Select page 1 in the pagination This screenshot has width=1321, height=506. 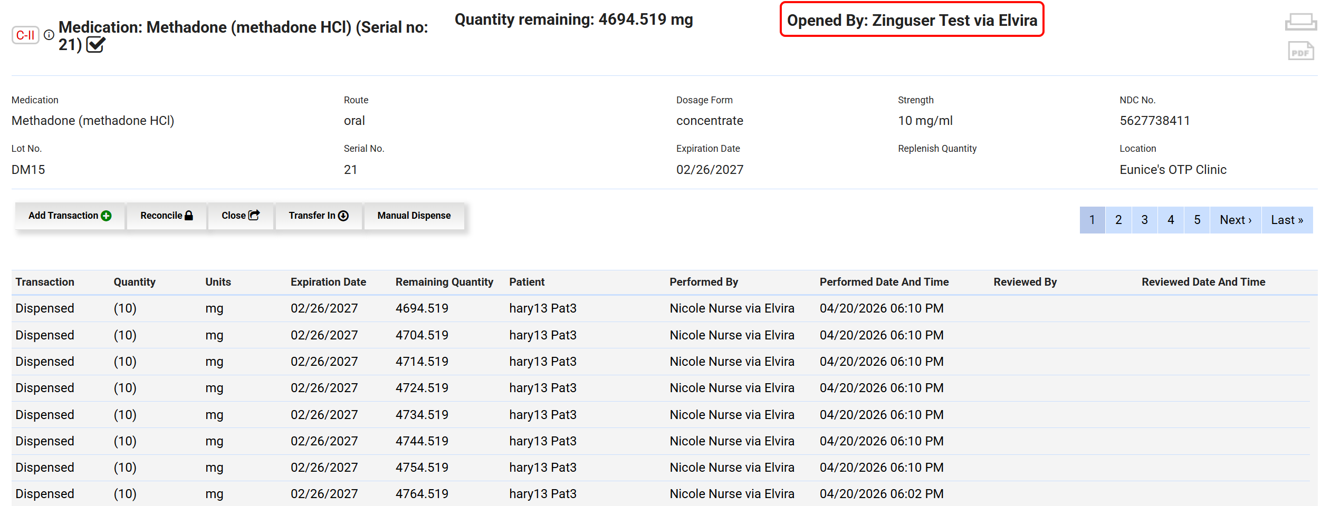pos(1092,220)
